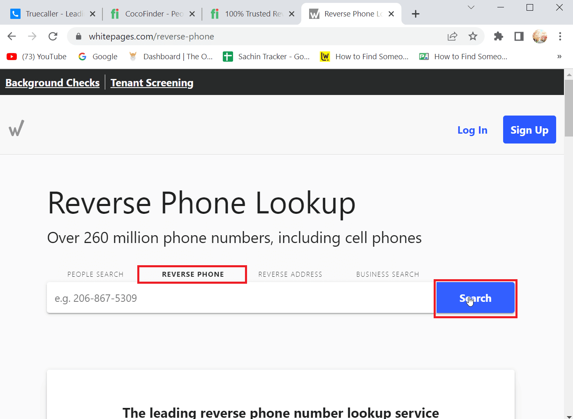Click the Sign Up button
573x419 pixels.
pos(529,130)
